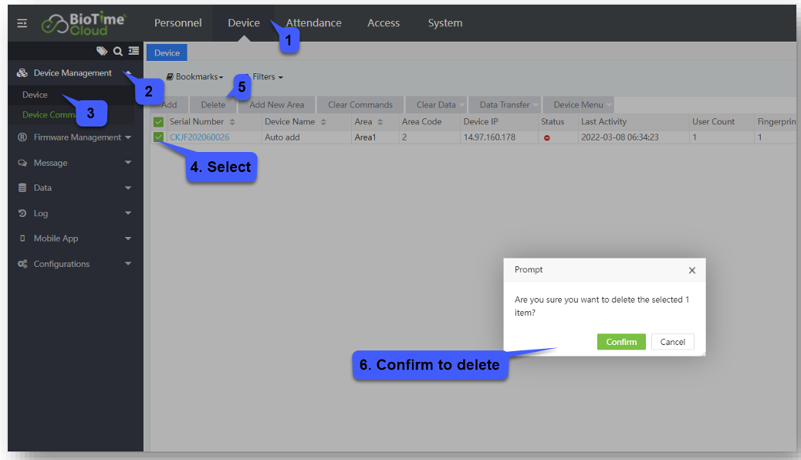This screenshot has width=801, height=460.
Task: Sort the table by Serial Number
Action: pyautogui.click(x=232, y=122)
